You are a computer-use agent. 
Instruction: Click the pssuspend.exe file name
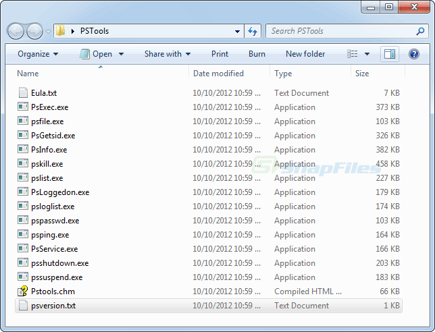[57, 277]
